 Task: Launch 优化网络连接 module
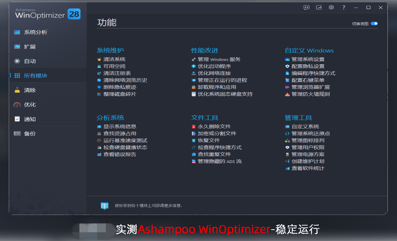(x=214, y=73)
